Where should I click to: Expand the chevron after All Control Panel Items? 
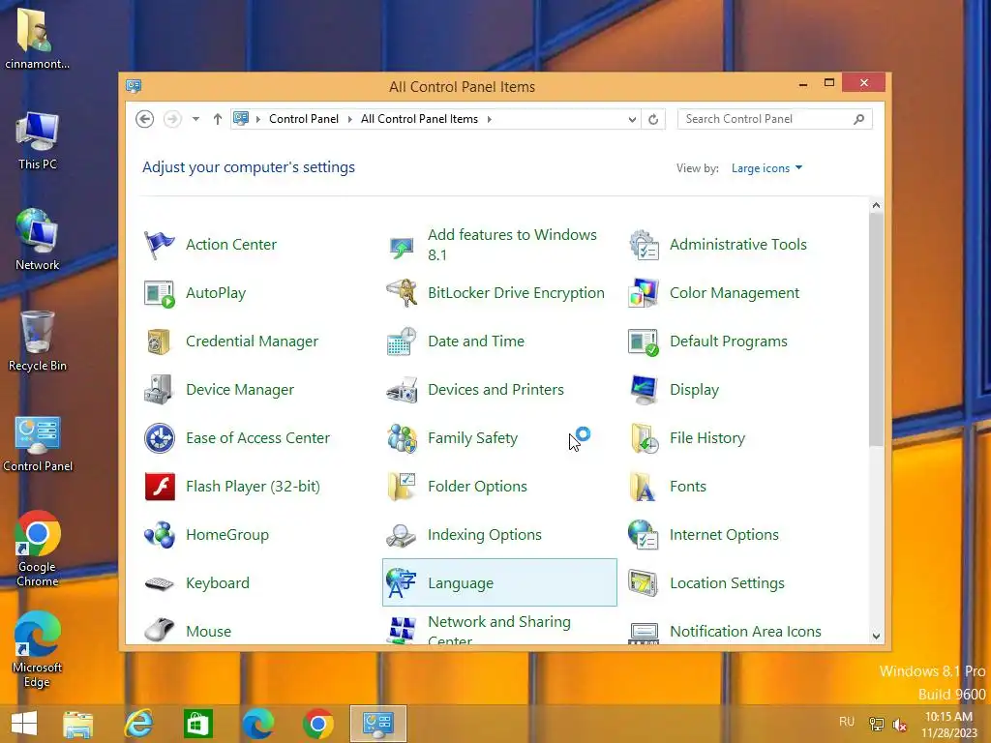point(489,119)
